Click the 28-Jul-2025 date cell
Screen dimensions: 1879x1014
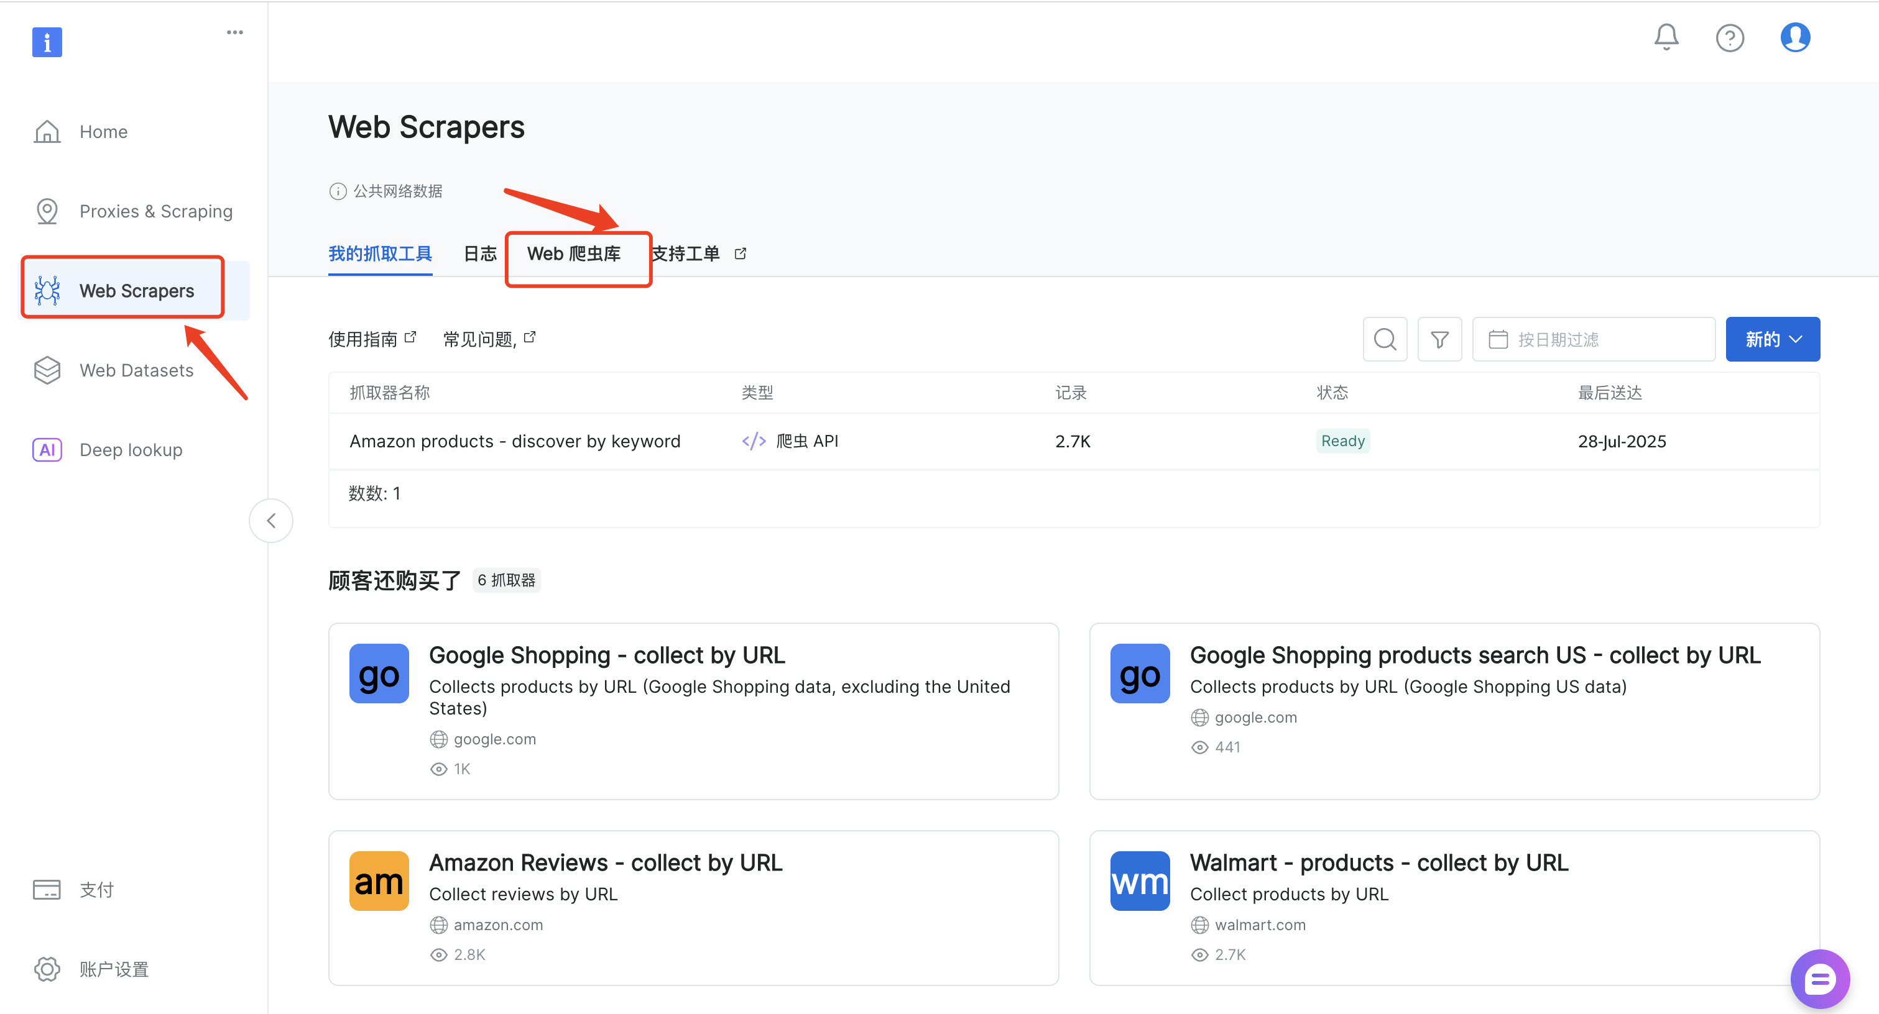pyautogui.click(x=1621, y=441)
